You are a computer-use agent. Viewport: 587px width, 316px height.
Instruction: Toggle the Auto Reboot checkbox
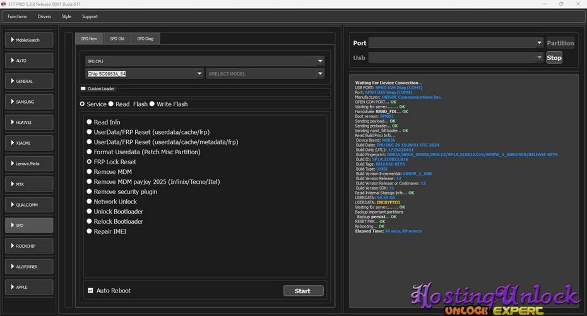pyautogui.click(x=90, y=291)
